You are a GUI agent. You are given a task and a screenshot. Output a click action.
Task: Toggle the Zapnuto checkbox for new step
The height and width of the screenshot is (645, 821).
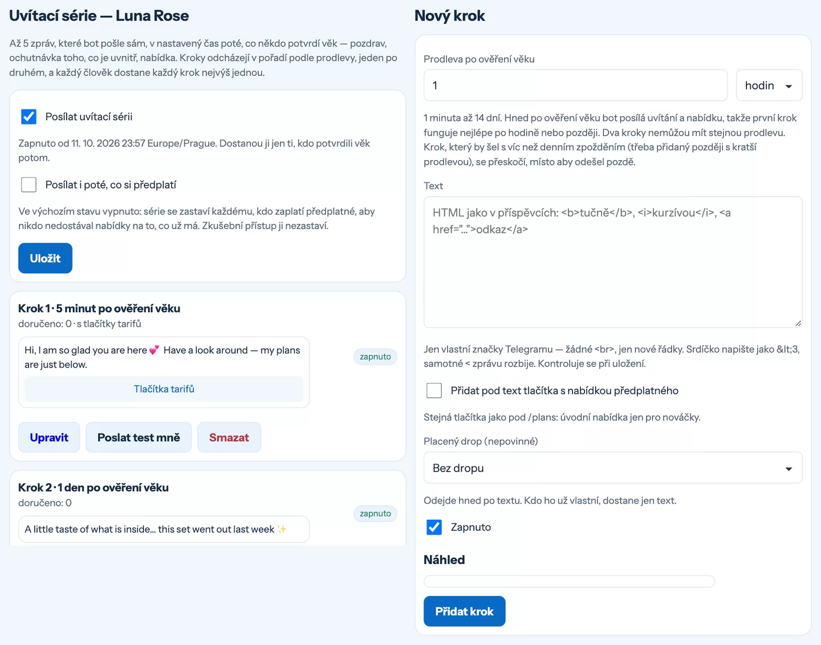coord(434,527)
